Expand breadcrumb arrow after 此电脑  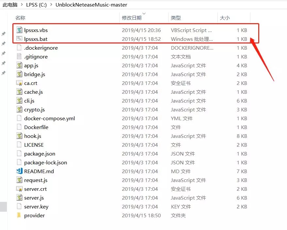22,5
